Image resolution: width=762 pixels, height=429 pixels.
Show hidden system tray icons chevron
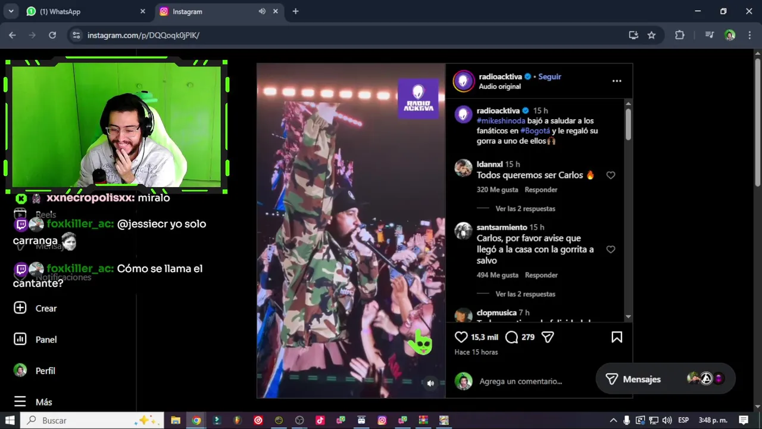tap(613, 420)
